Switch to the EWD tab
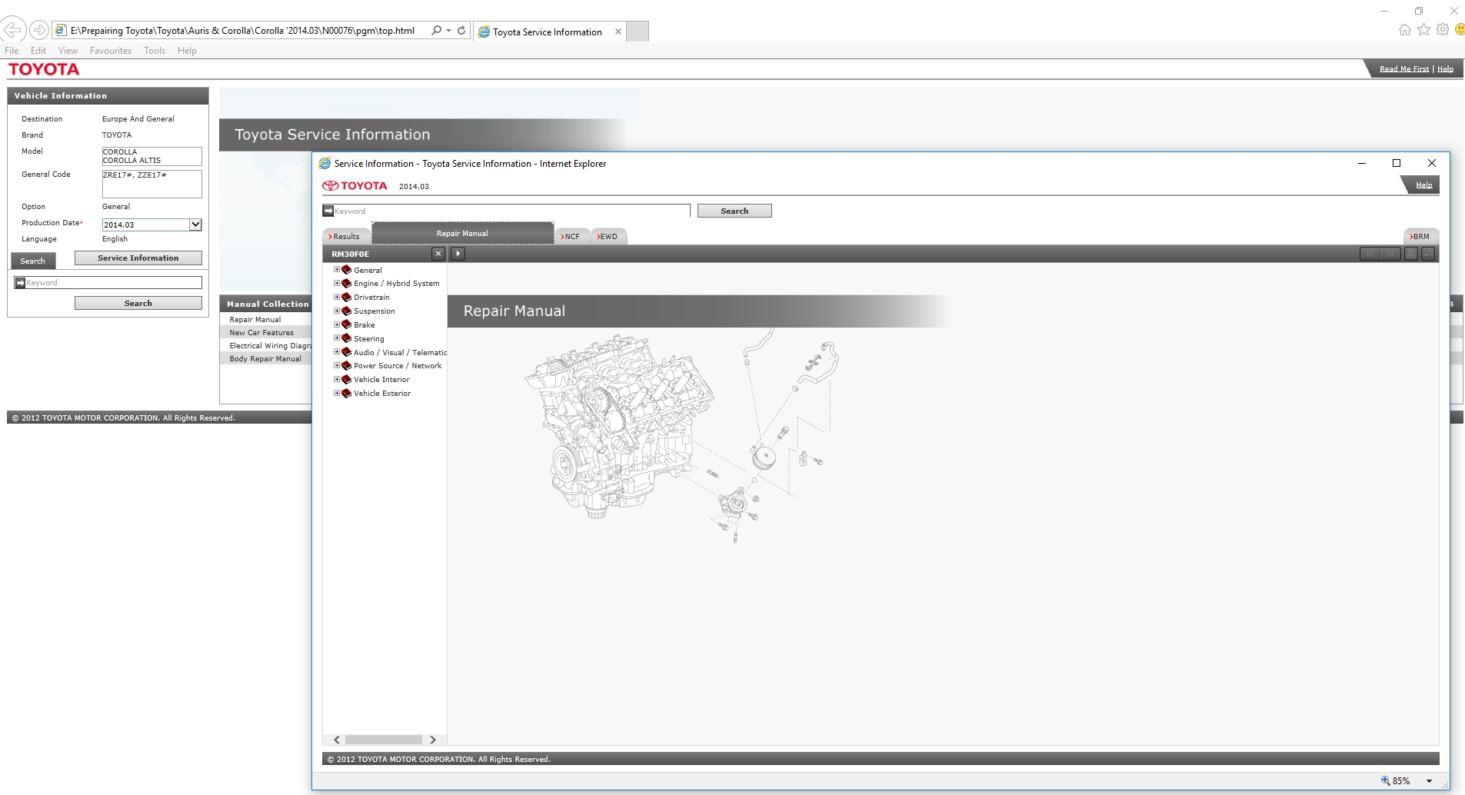This screenshot has width=1465, height=795. pos(608,237)
